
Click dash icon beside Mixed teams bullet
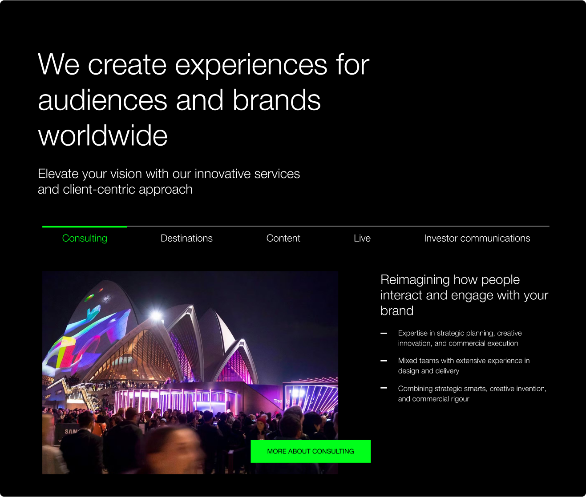pos(384,361)
